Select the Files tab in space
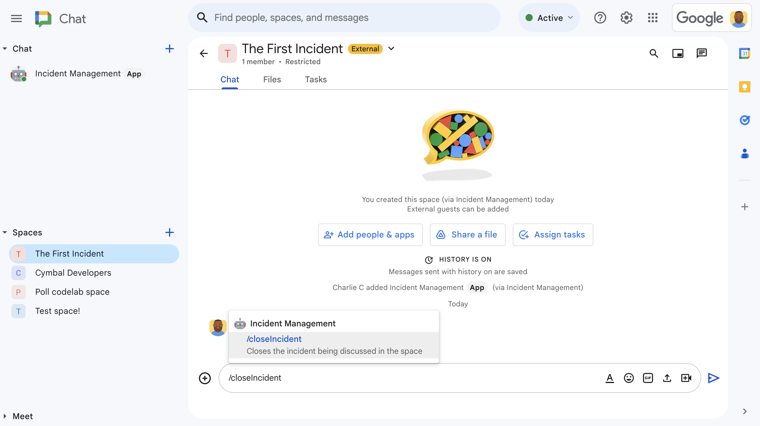The height and width of the screenshot is (426, 760). click(x=272, y=79)
